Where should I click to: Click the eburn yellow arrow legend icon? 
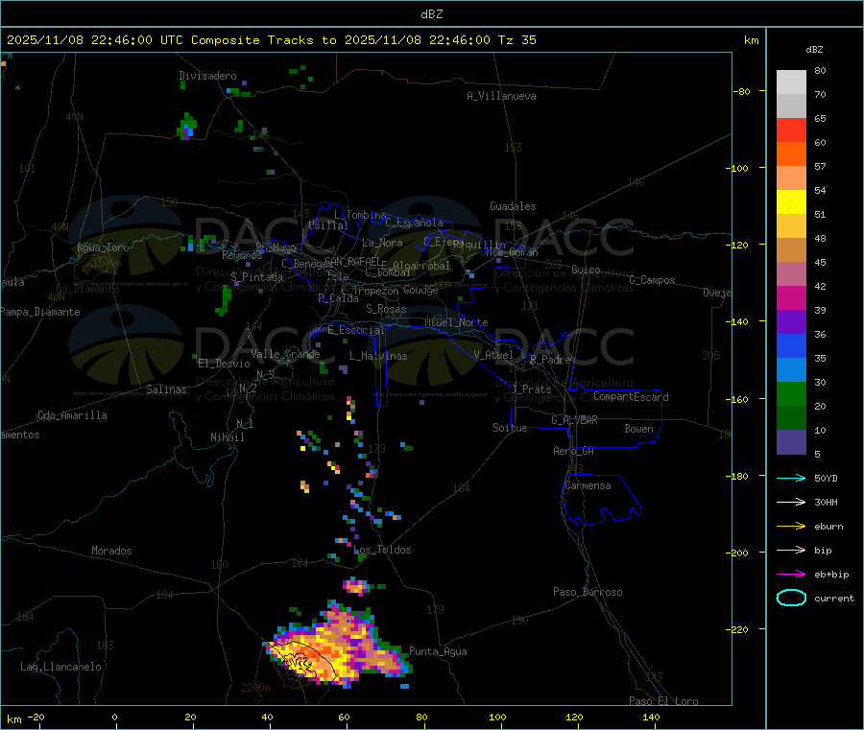click(x=791, y=527)
